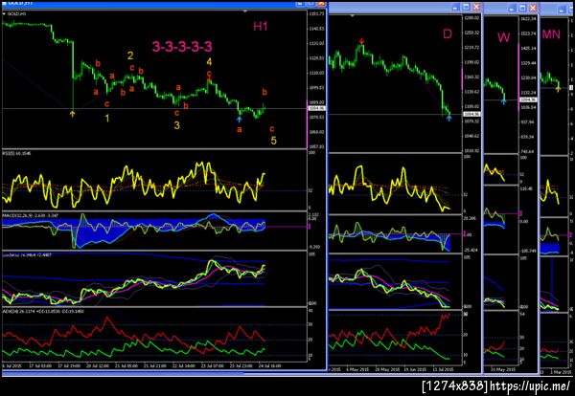Click the ADX(34) indicator label in H1 window
This screenshot has height=396, width=575.
click(43, 311)
